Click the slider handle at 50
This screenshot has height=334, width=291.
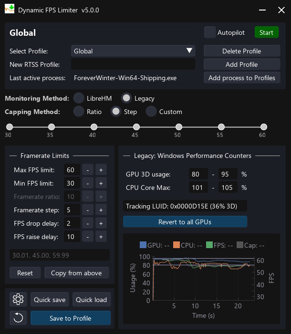tap(179, 127)
